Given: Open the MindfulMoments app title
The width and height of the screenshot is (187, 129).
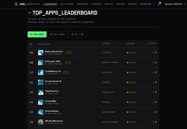Looking at the screenshot, I should point(54,121).
